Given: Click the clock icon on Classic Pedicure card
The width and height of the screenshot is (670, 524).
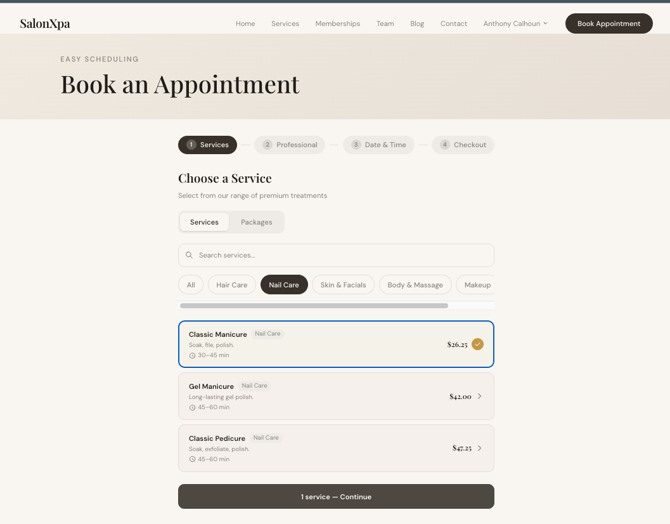Looking at the screenshot, I should (192, 459).
